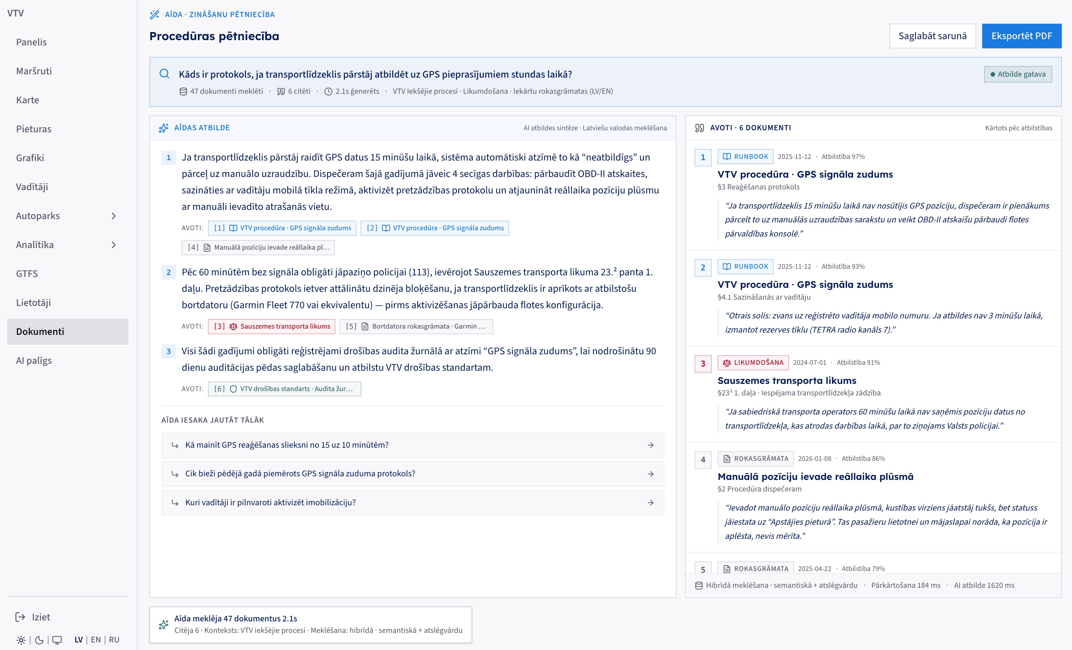Expand the Analītika menu chevron
The width and height of the screenshot is (1072, 650).
click(x=114, y=245)
